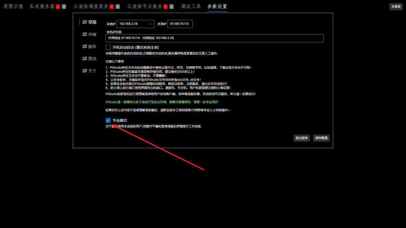The height and width of the screenshot is (228, 406).
Task: Click gray badge next to 云渲染调度服务
Action: tap(118, 7)
